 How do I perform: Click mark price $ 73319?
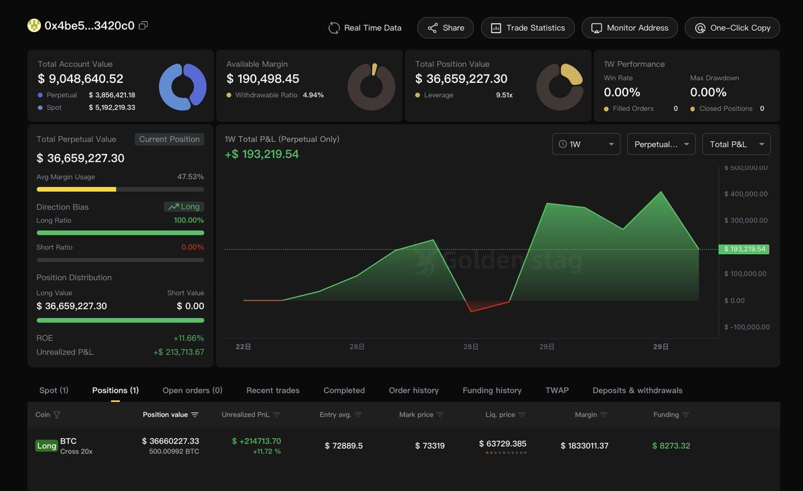(430, 446)
